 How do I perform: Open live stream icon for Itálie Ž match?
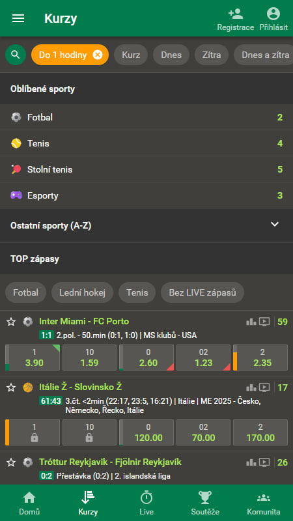pyautogui.click(x=264, y=387)
